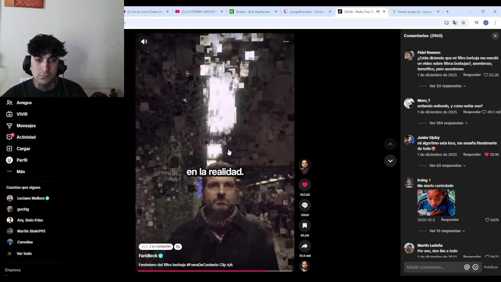
Task: Bookmark this page with the star icon
Action: coord(463,23)
